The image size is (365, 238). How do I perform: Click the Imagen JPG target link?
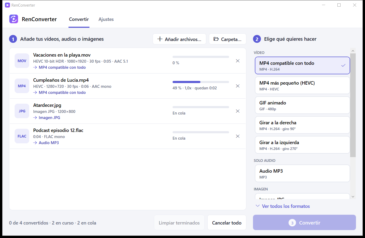(49, 118)
